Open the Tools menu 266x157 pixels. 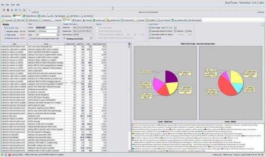pos(13,5)
